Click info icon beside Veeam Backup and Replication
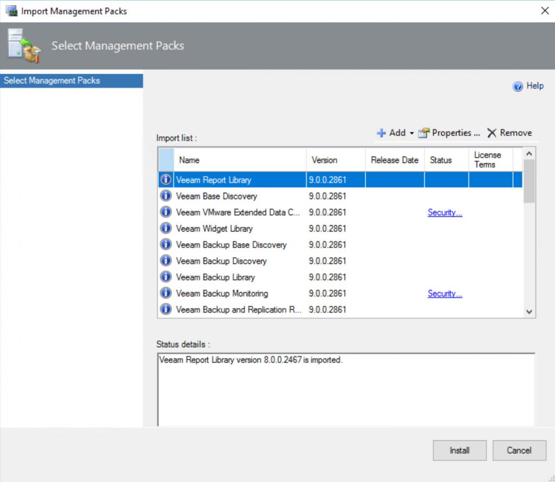 tap(166, 309)
